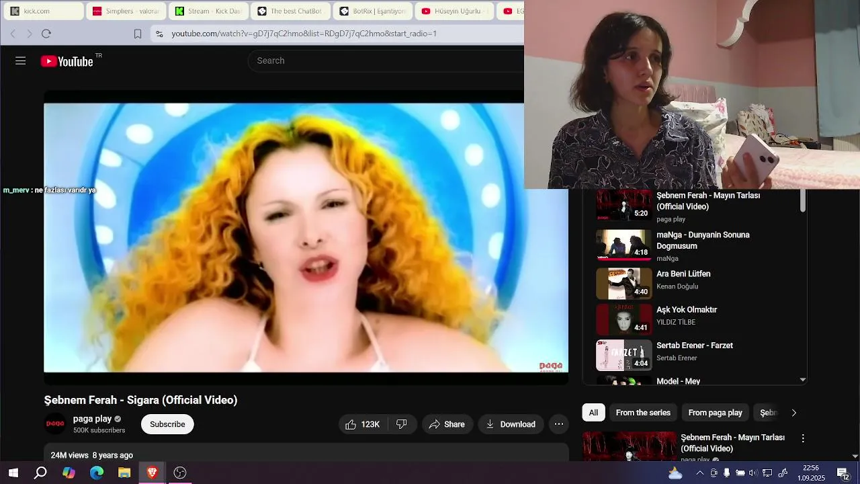Switch to the Simpliers valorant browser tab
Viewport: 860px width, 484px height.
point(125,11)
